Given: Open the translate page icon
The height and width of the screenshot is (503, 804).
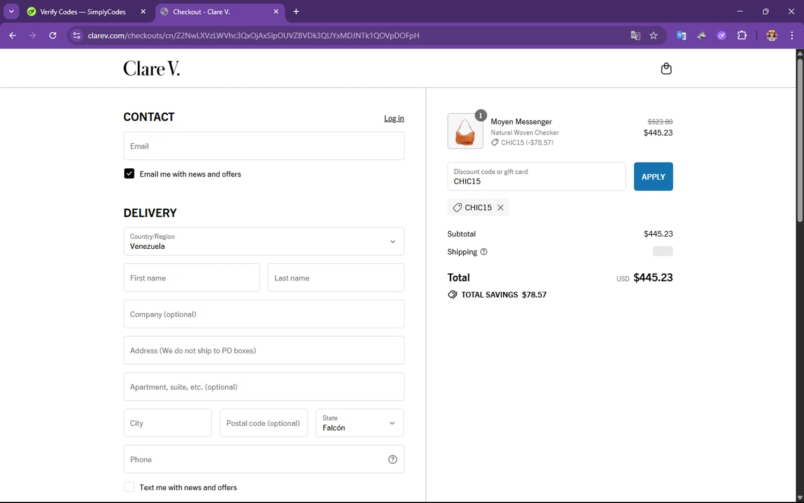Looking at the screenshot, I should click(x=636, y=35).
